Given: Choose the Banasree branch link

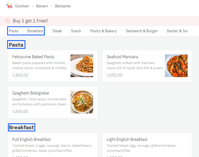Looking at the screenshot, I should click(63, 6).
